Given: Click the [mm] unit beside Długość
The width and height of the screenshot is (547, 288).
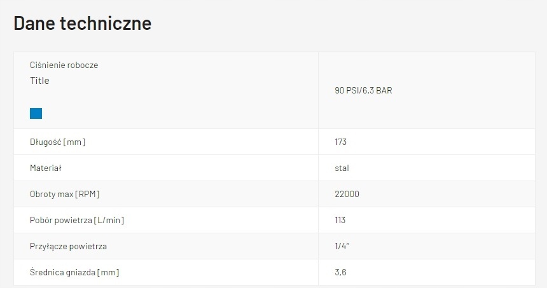Looking at the screenshot, I should click(x=74, y=142).
